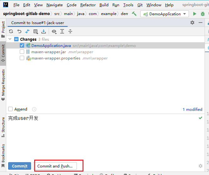Click springboot-gitlab-demo breadcrumb
The width and height of the screenshot is (209, 175).
tap(26, 14)
